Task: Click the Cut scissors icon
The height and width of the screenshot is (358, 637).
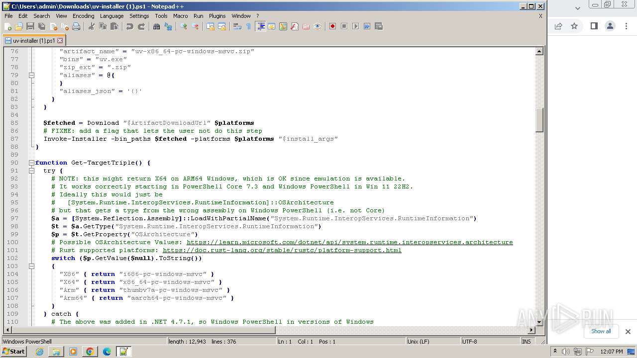Action: click(92, 26)
